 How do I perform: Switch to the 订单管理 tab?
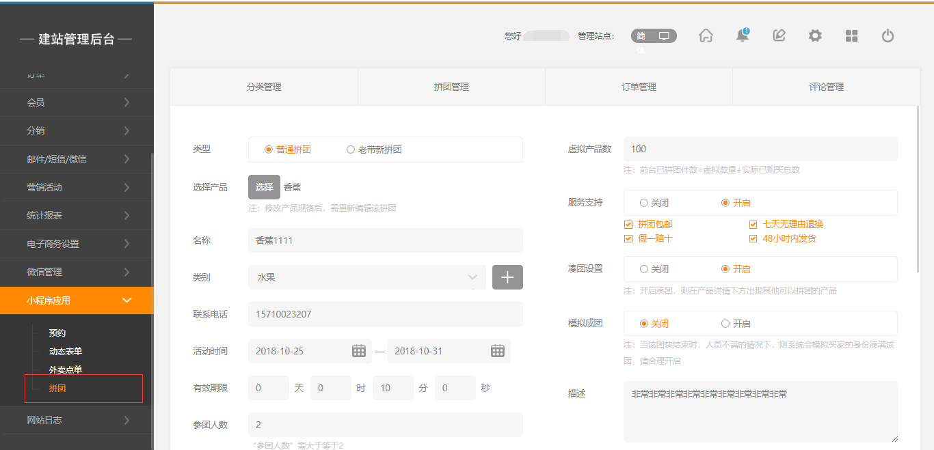coord(639,87)
